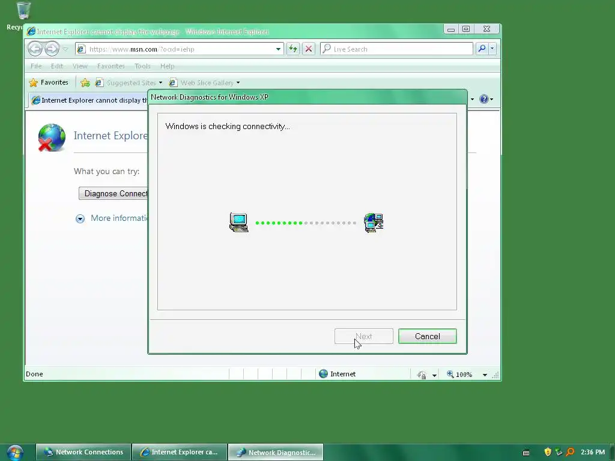
Task: Click the Windows Start orb
Action: pos(15,453)
